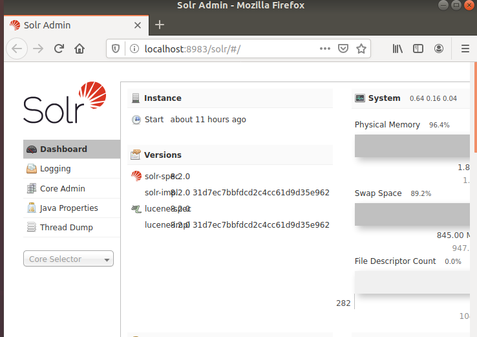Click the Physical Memory usage bar
This screenshot has width=477, height=337.
click(x=412, y=146)
